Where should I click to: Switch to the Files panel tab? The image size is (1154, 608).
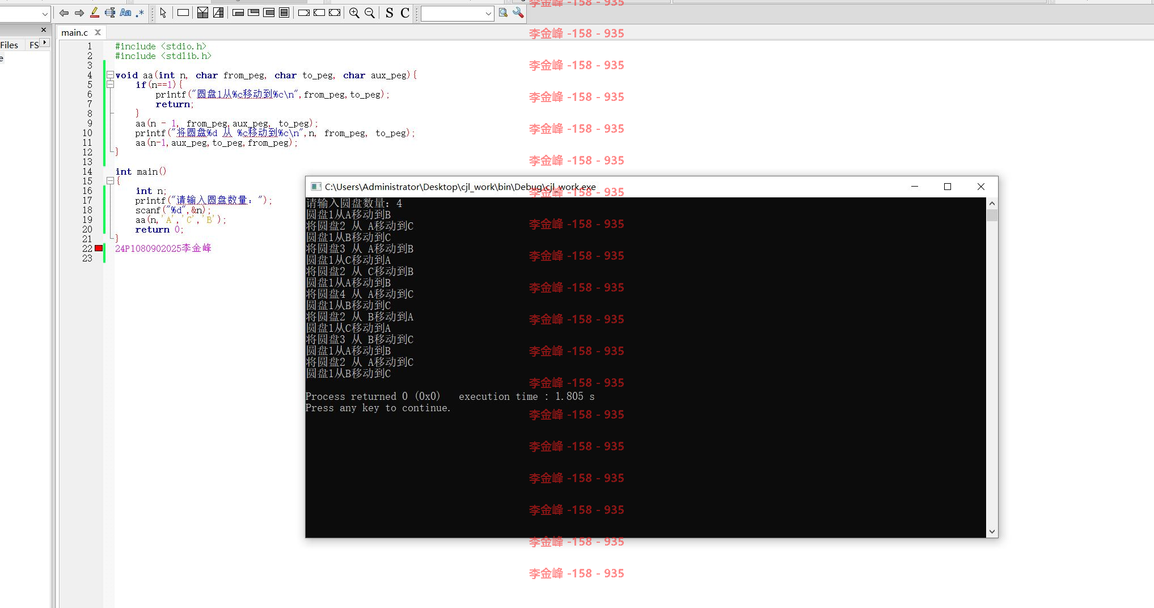coord(9,45)
